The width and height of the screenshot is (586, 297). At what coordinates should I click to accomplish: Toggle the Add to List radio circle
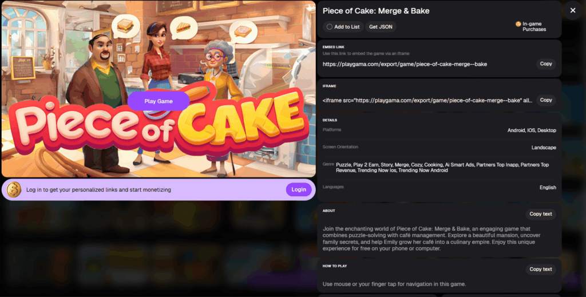(x=329, y=27)
